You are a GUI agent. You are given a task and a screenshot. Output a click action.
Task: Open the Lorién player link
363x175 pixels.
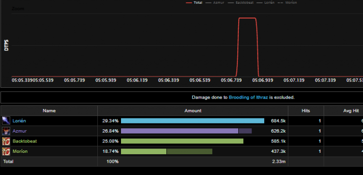(19, 121)
